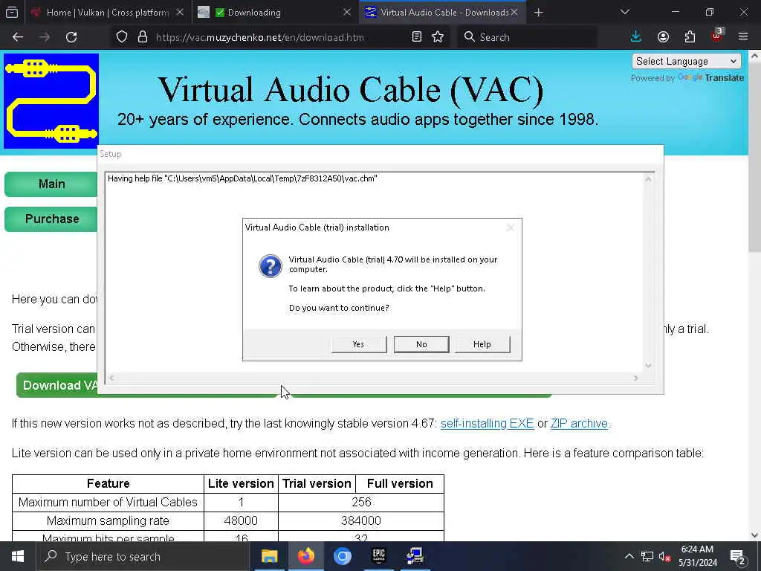761x571 pixels.
Task: Open the blue circle taskbar app
Action: pos(342,556)
